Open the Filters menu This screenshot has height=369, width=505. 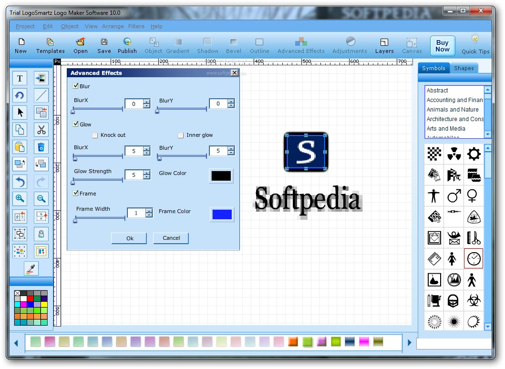tap(136, 26)
